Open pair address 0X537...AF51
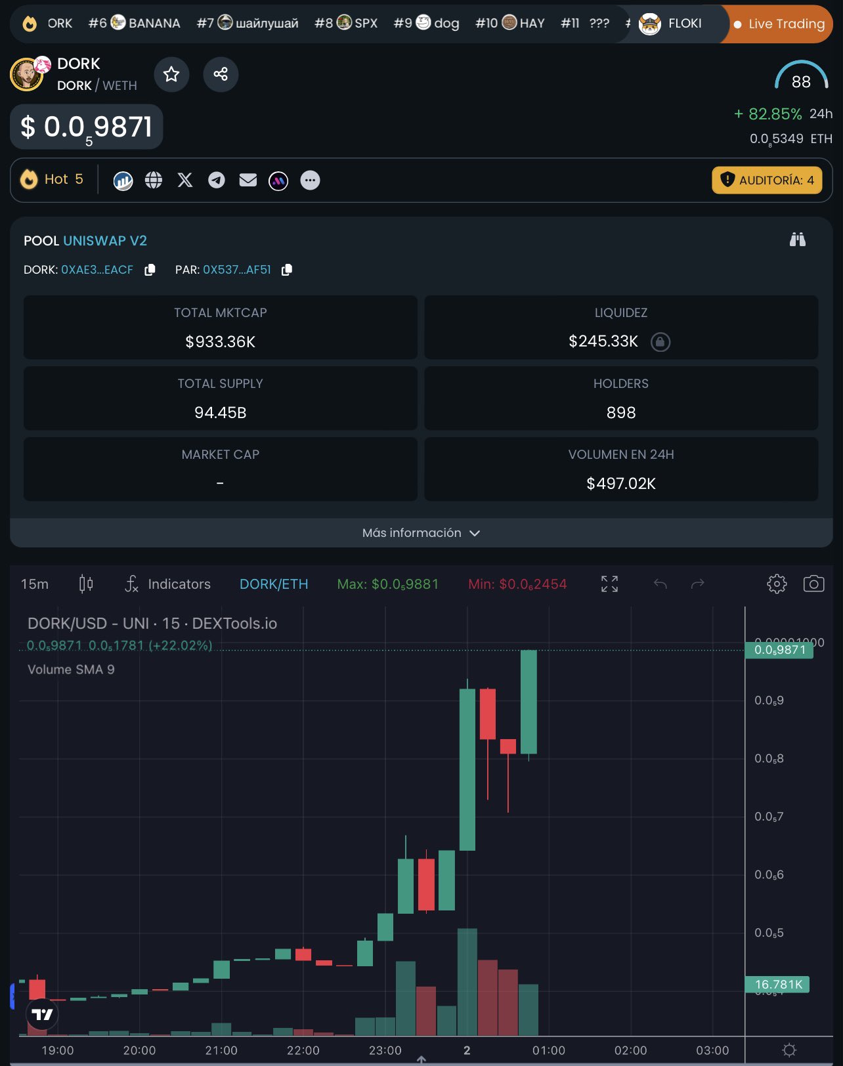Screen dimensions: 843x1066 pos(237,270)
